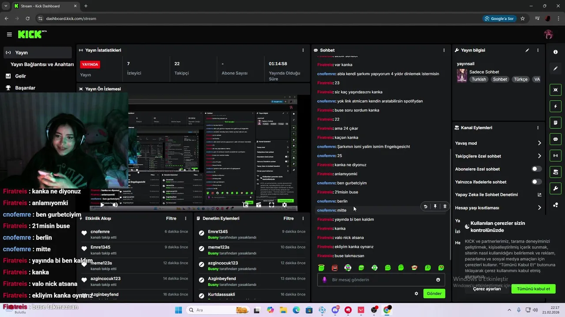
Task: Play the stream preview video
Action: pos(102,205)
